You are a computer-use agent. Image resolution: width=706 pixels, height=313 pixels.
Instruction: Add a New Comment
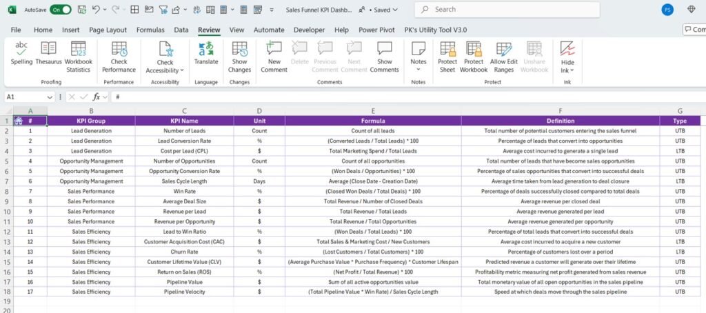point(274,57)
